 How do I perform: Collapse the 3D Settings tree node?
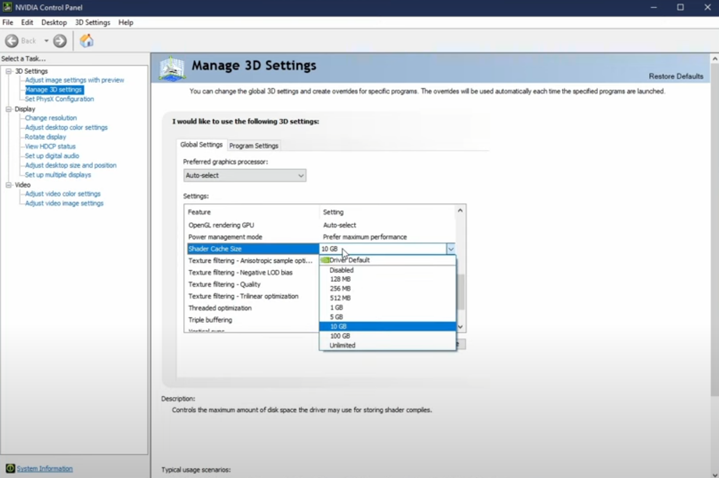(x=9, y=71)
